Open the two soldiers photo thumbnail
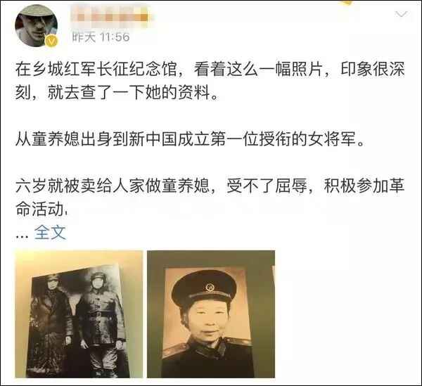 click(79, 314)
